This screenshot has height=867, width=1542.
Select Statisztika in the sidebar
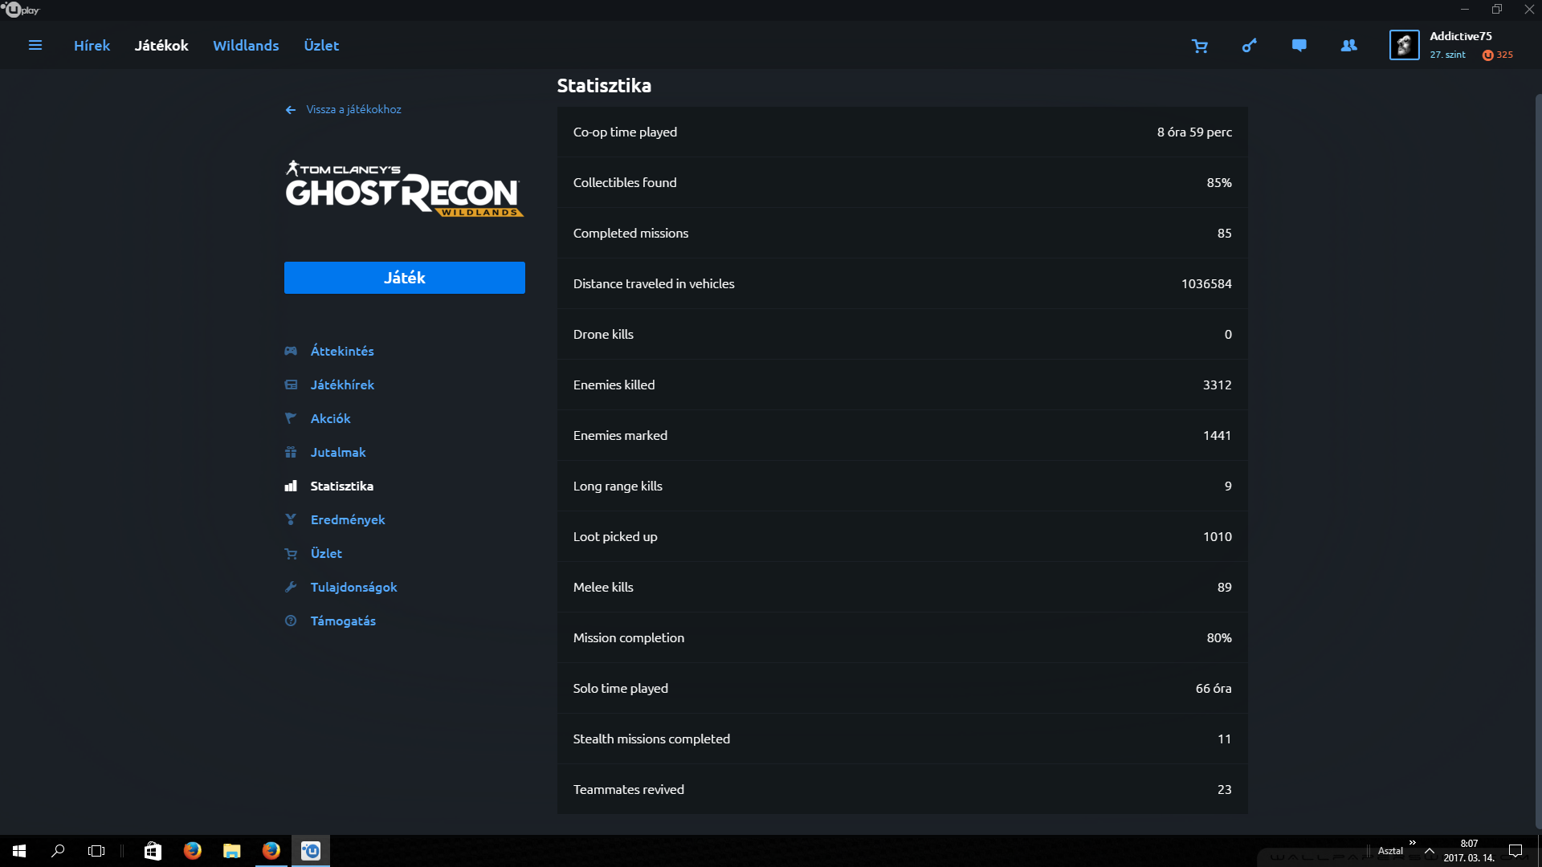(341, 486)
